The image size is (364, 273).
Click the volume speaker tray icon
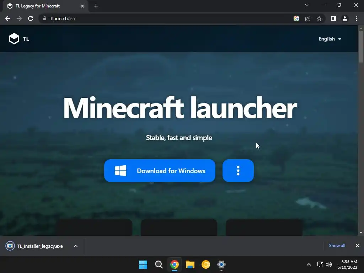pyautogui.click(x=329, y=264)
